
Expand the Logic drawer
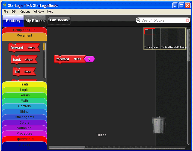click(24, 90)
